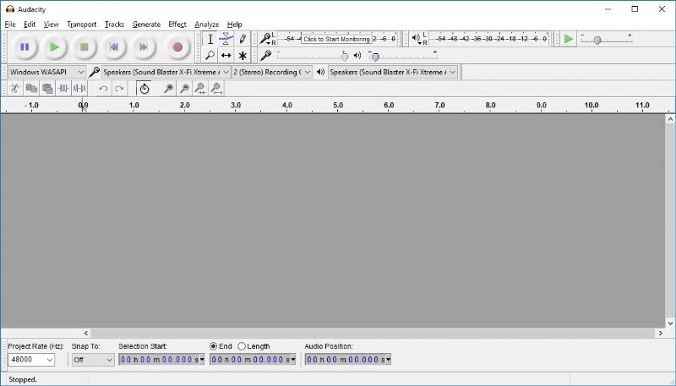Select the Draw (pencil) tool
Screen dimensions: 676x386
click(x=243, y=39)
